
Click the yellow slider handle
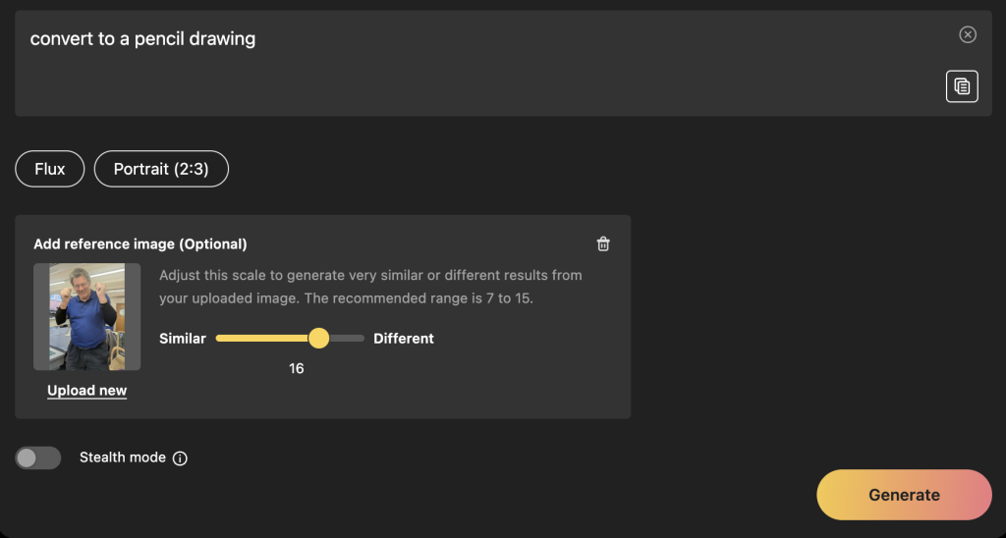click(318, 339)
